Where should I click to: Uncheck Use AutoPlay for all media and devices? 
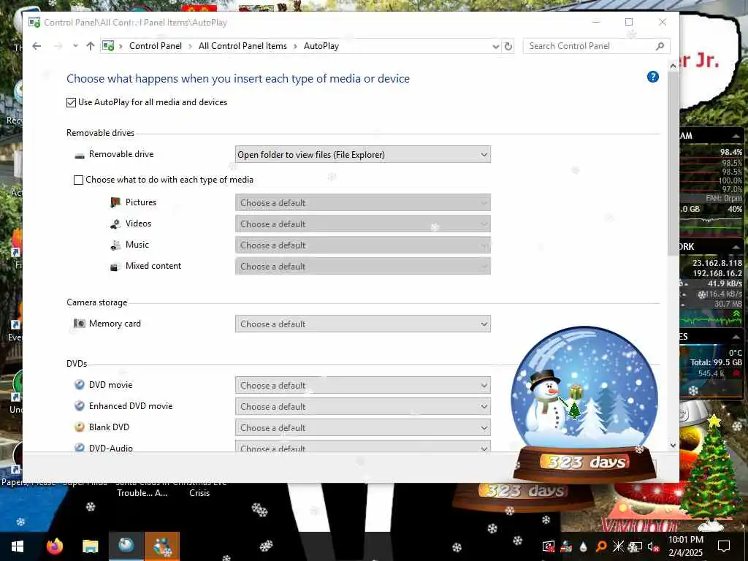71,102
